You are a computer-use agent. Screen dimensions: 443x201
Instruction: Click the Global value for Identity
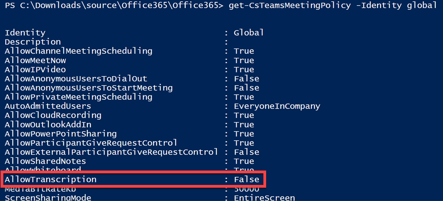point(249,33)
